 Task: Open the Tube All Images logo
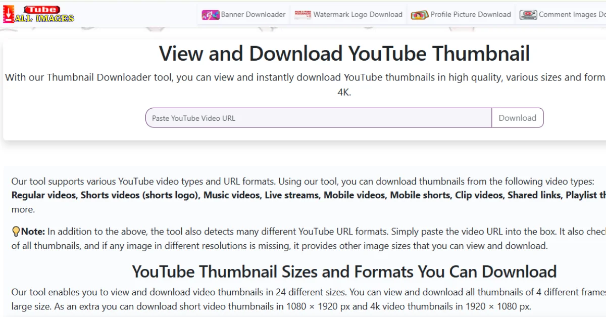[38, 14]
